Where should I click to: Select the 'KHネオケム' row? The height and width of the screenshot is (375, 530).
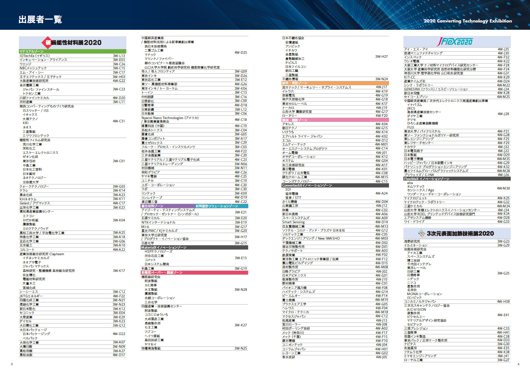[73, 199]
